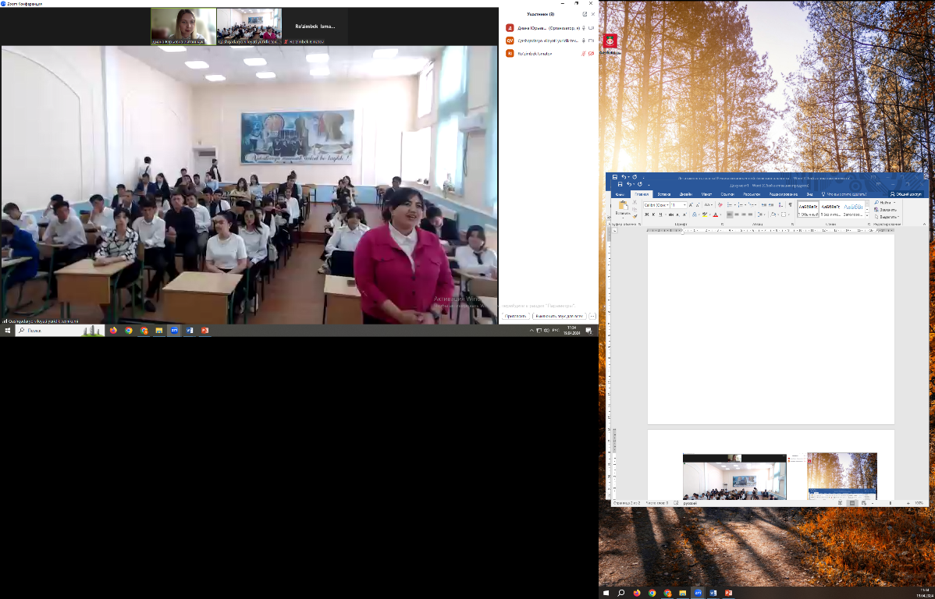Screen dimensions: 935x599
Task: Save the document in the front Word window
Action: [620, 185]
